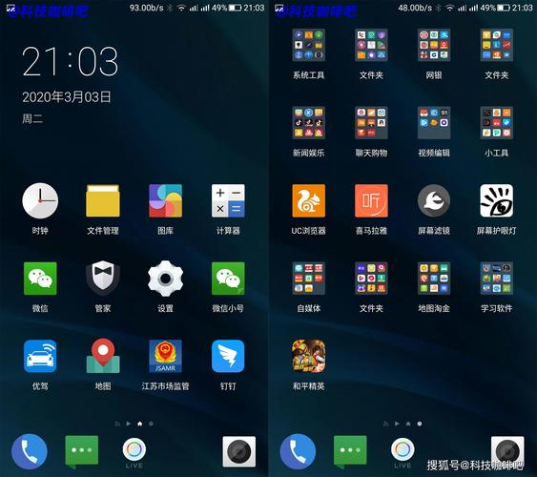Open the 设置 settings gear
537x477 pixels.
pos(165,278)
